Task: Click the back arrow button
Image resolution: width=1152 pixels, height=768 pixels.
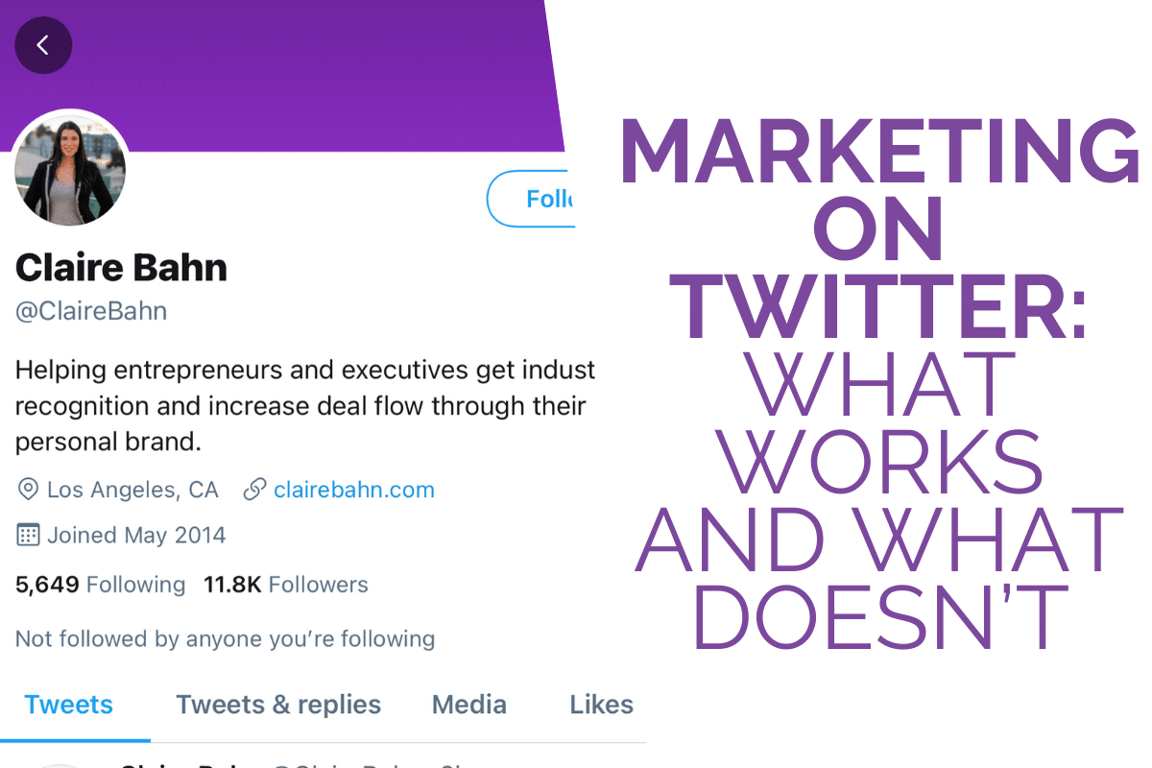Action: tap(43, 45)
